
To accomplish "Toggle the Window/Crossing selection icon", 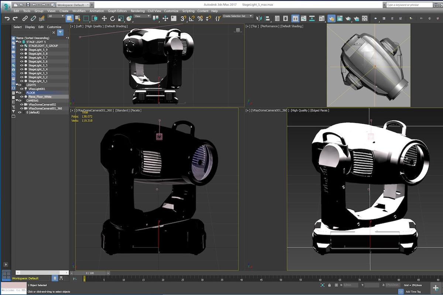I will pyautogui.click(x=95, y=18).
